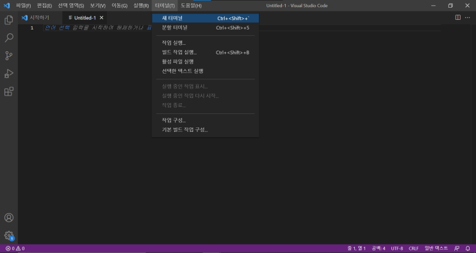Open Run and Debug view icon
The height and width of the screenshot is (253, 476).
[x=9, y=74]
